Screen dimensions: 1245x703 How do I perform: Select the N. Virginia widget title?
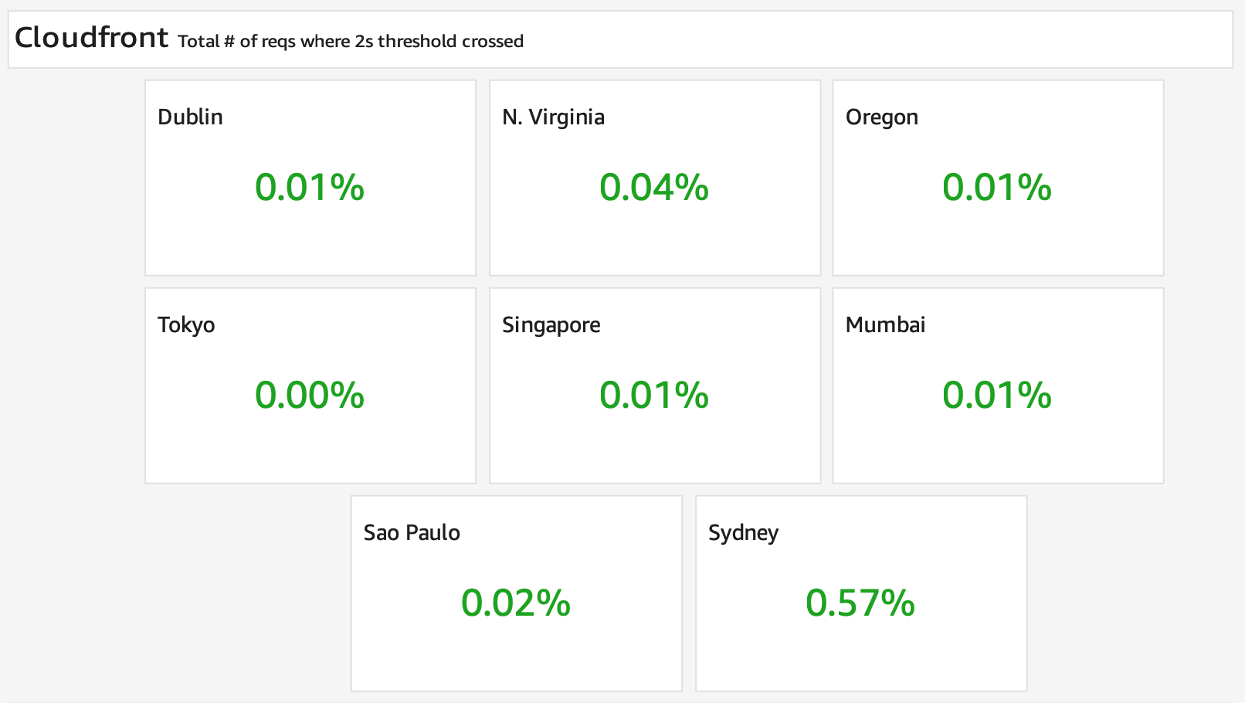click(x=553, y=117)
